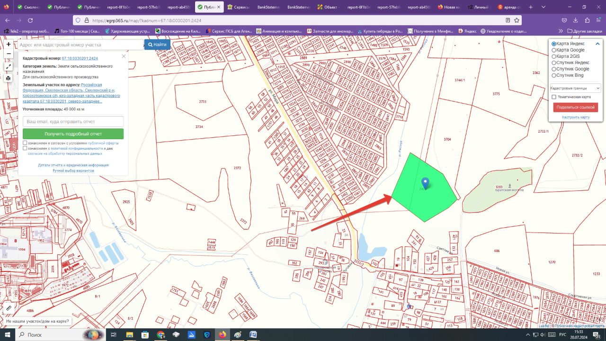Click Поделиться ссылкой button
The height and width of the screenshot is (341, 606).
[575, 107]
